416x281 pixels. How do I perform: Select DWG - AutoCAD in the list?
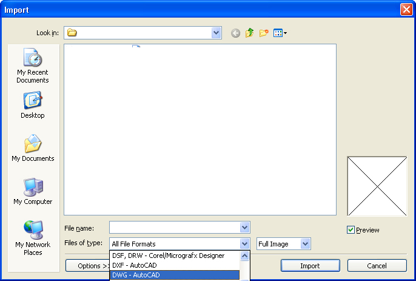[175, 275]
